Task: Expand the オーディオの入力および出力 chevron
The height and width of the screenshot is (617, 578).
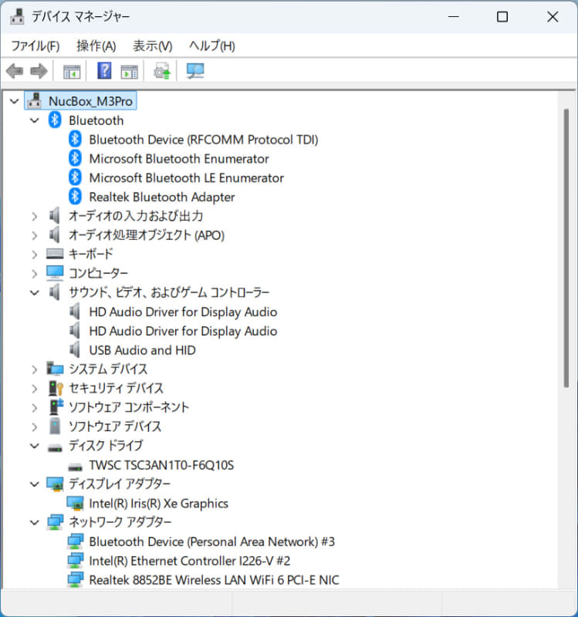Action: 35,216
